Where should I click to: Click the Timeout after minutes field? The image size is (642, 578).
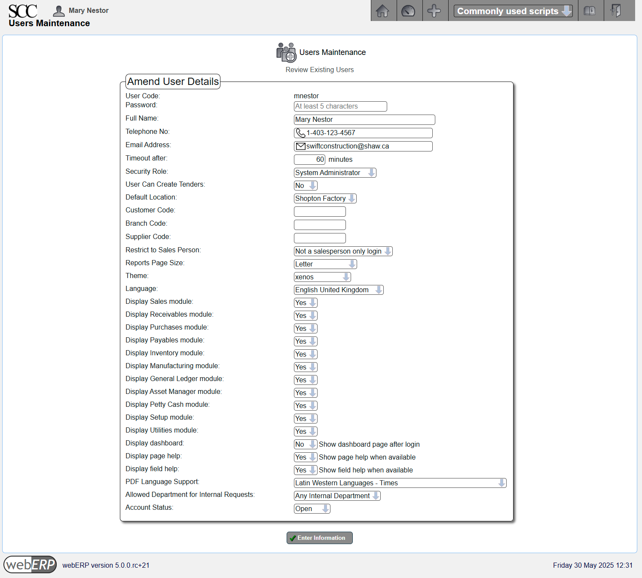309,160
